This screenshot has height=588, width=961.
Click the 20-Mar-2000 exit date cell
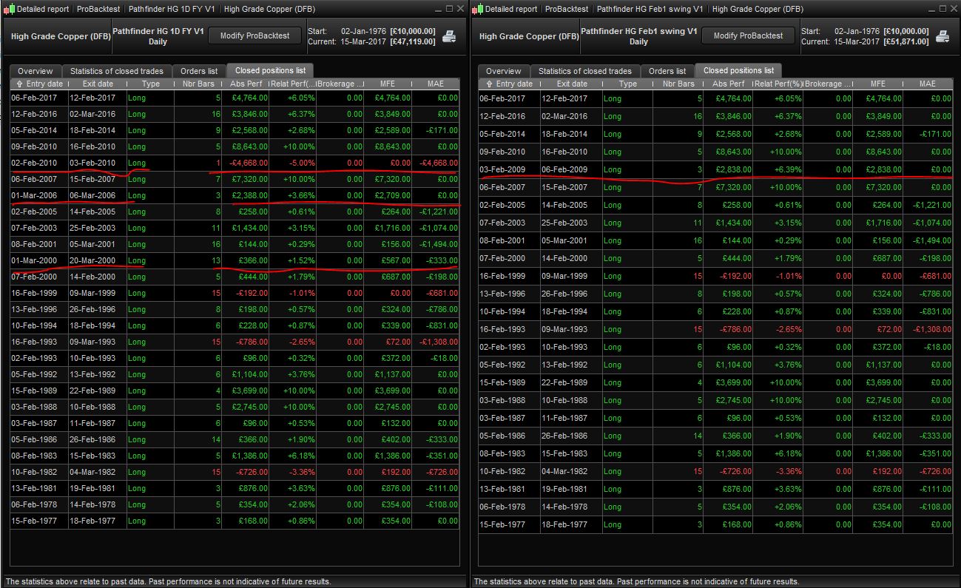pyautogui.click(x=97, y=260)
